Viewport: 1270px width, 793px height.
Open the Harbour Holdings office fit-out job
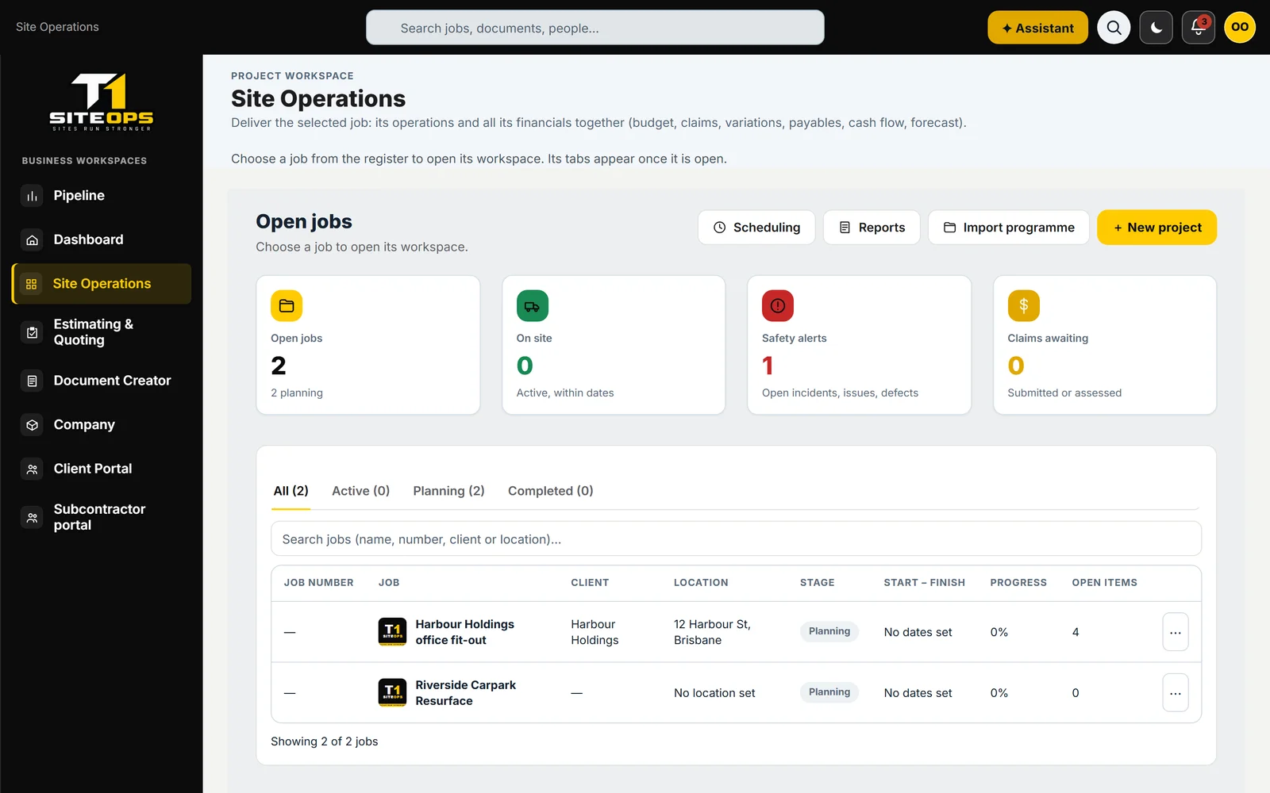point(465,632)
